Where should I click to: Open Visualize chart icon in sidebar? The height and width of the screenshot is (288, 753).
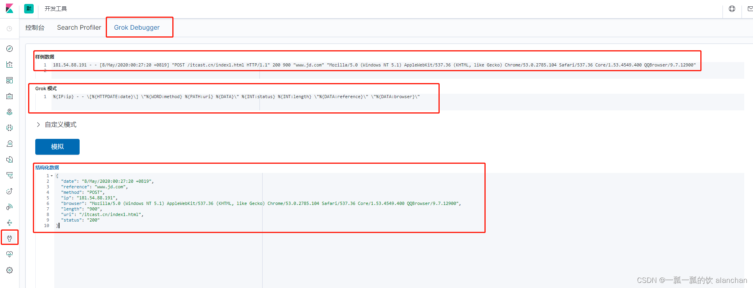tap(10, 64)
